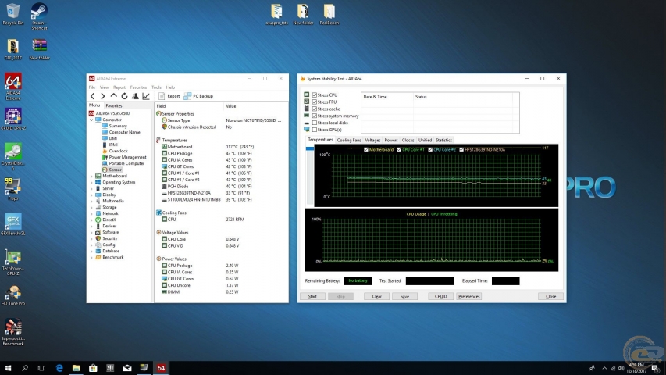
Task: Click the Field column header
Action: 189,106
